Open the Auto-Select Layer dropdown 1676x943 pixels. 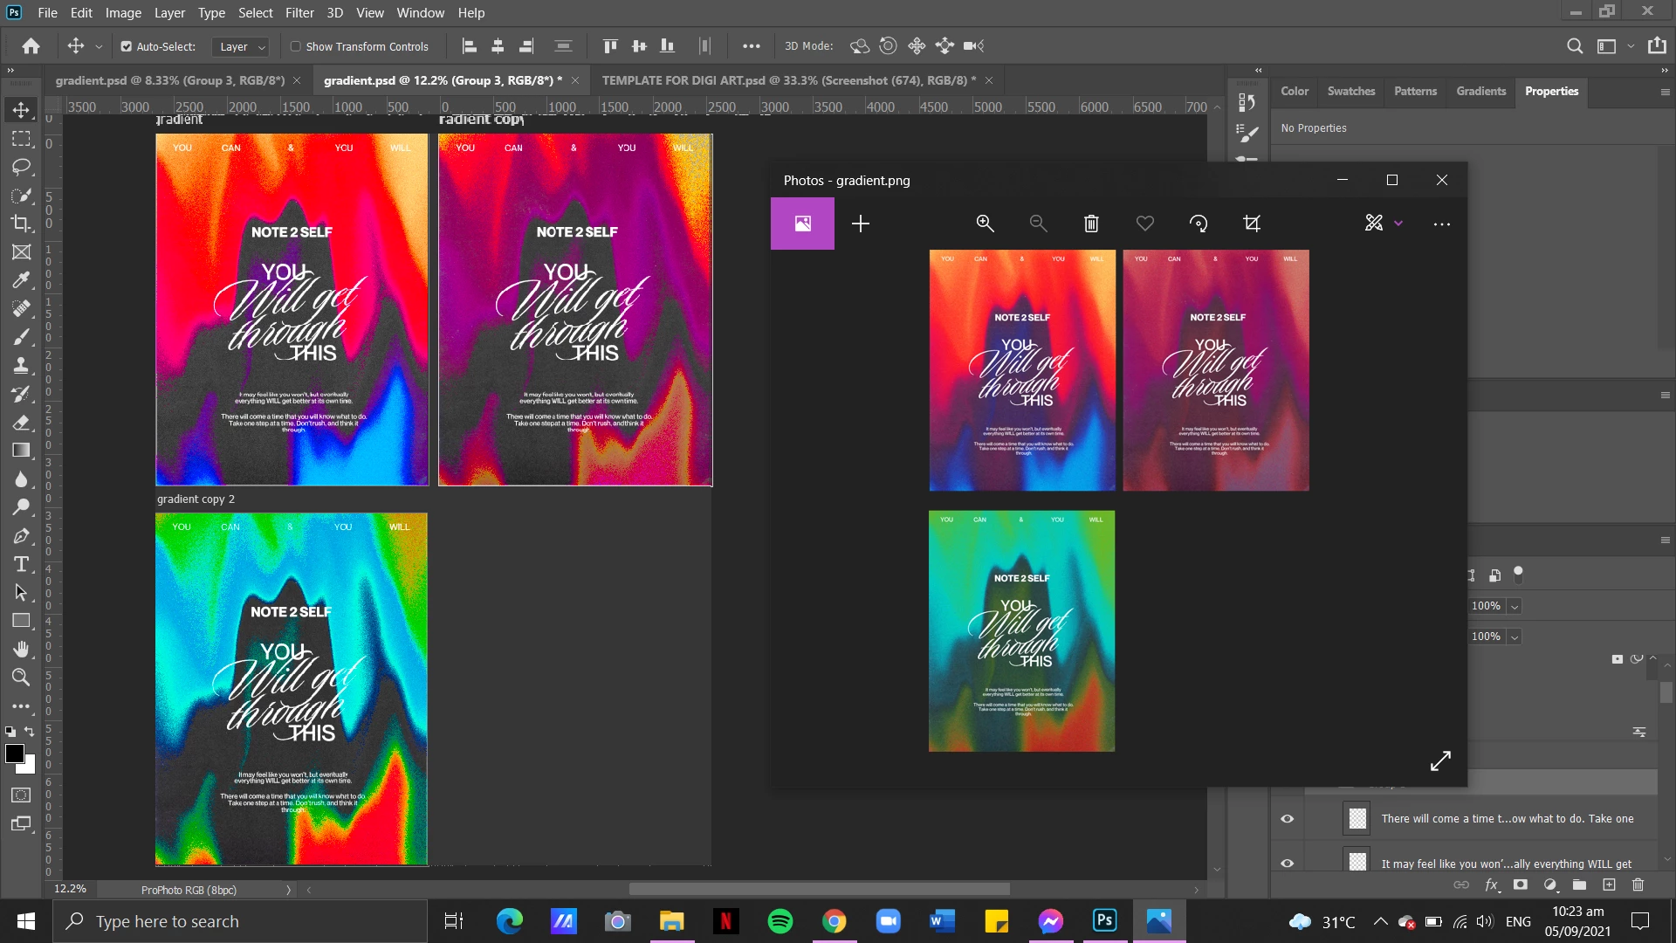(242, 46)
